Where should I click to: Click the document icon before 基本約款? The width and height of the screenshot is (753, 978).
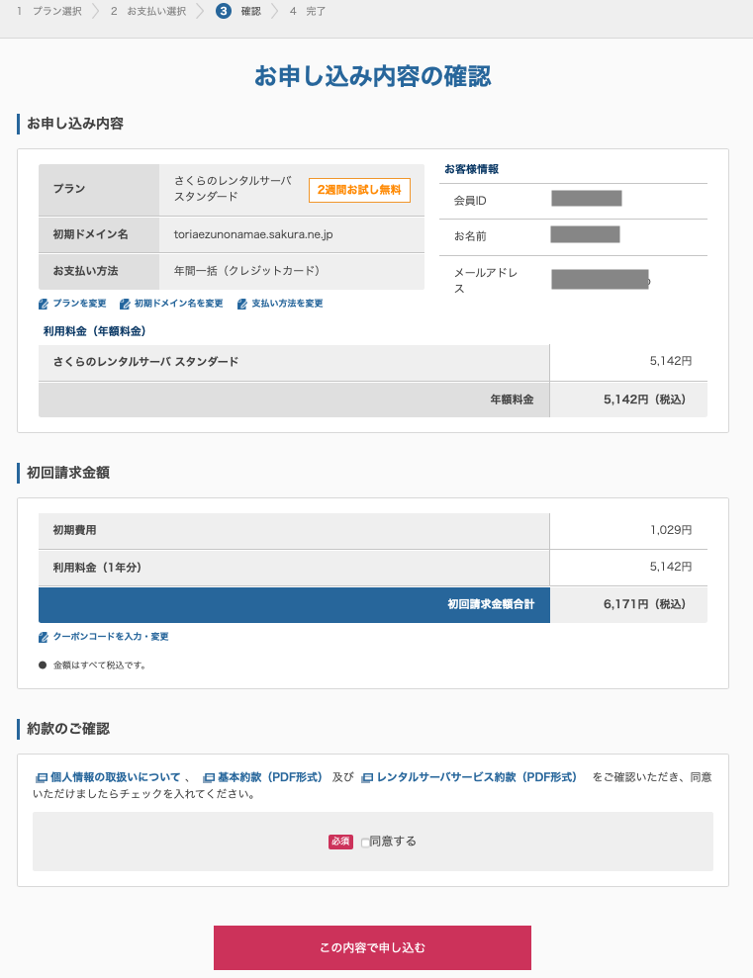[x=209, y=778]
